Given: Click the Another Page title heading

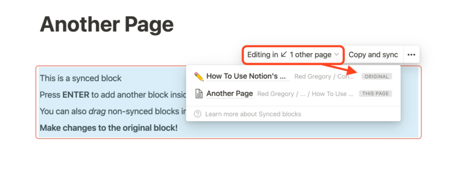Looking at the screenshot, I should [107, 25].
